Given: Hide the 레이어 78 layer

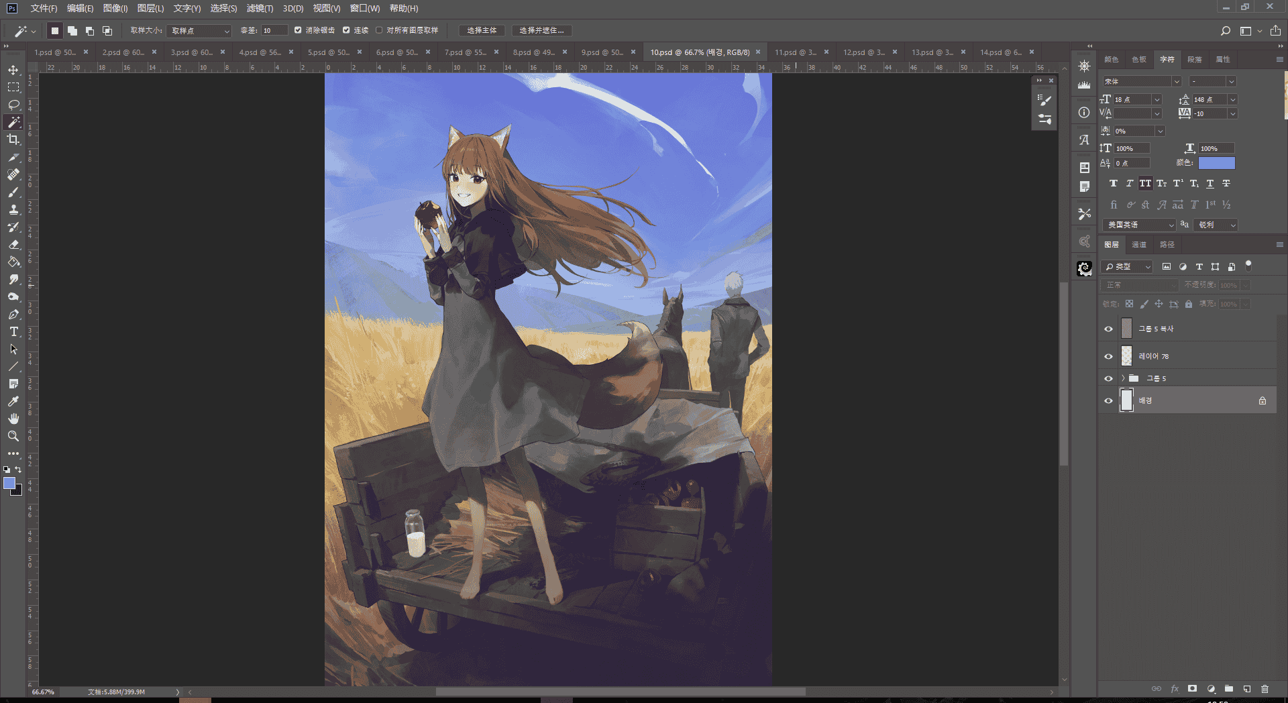Looking at the screenshot, I should 1108,356.
